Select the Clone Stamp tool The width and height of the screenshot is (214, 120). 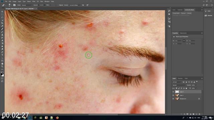(2, 35)
